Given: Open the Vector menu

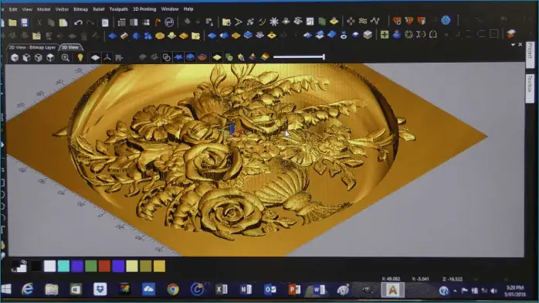Looking at the screenshot, I should [62, 9].
